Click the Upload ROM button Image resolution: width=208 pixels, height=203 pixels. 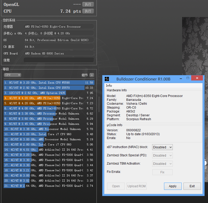coord(137,186)
